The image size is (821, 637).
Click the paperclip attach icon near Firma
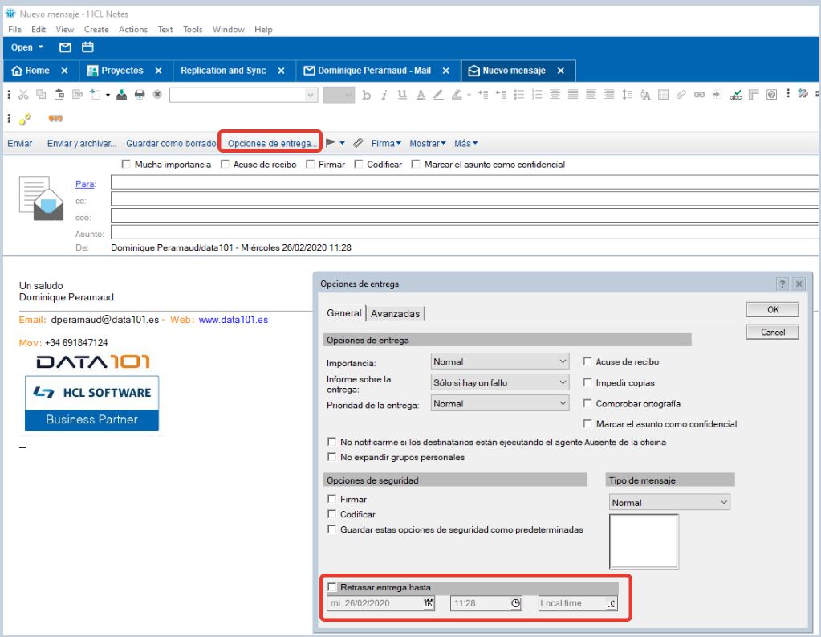click(x=358, y=143)
